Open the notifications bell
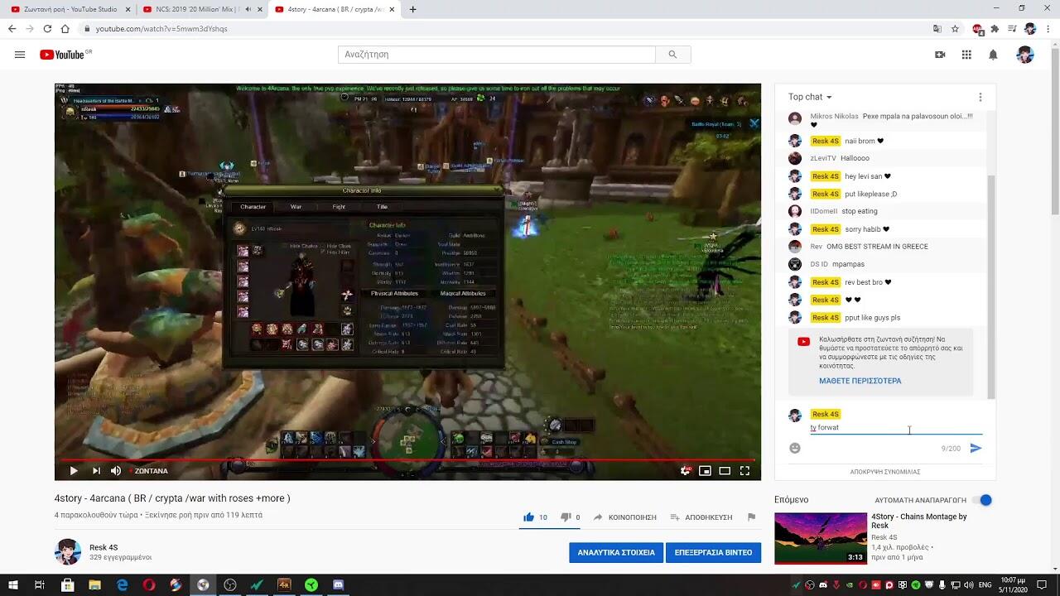This screenshot has width=1060, height=596. tap(993, 55)
